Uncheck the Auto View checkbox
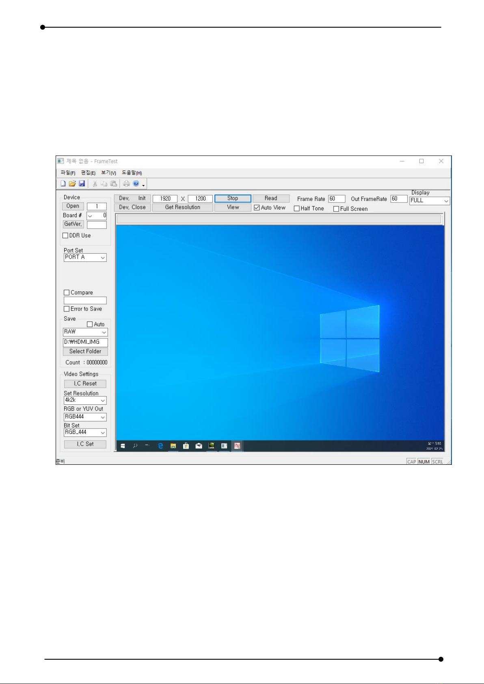484x684 pixels. tap(257, 207)
